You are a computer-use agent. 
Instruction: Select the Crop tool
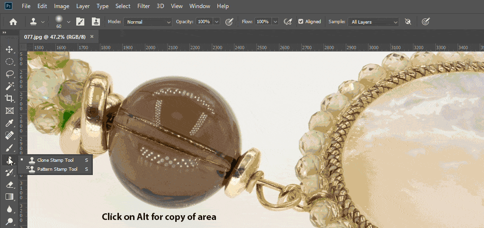click(9, 98)
